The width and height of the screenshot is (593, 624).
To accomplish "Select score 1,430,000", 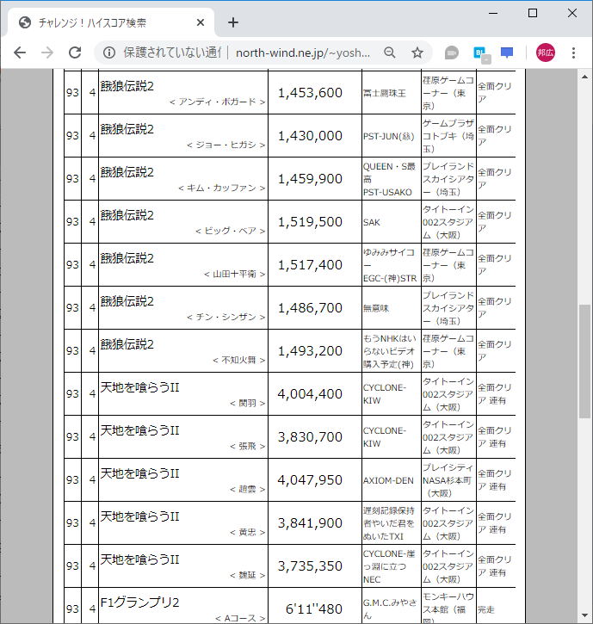I will 310,136.
